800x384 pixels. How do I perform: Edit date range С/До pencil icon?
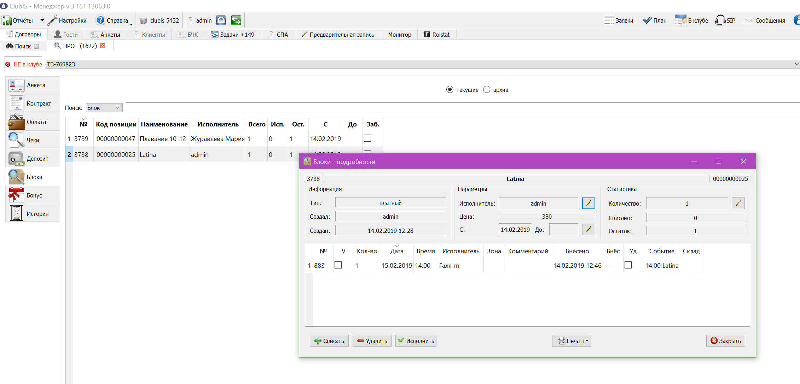pos(589,229)
